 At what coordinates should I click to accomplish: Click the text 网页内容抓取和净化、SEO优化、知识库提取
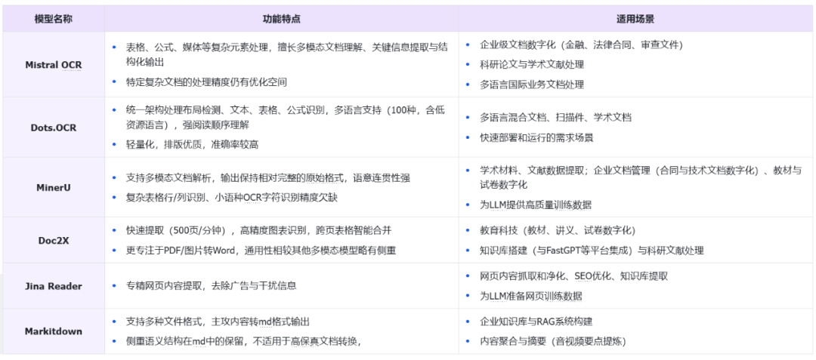click(x=574, y=276)
